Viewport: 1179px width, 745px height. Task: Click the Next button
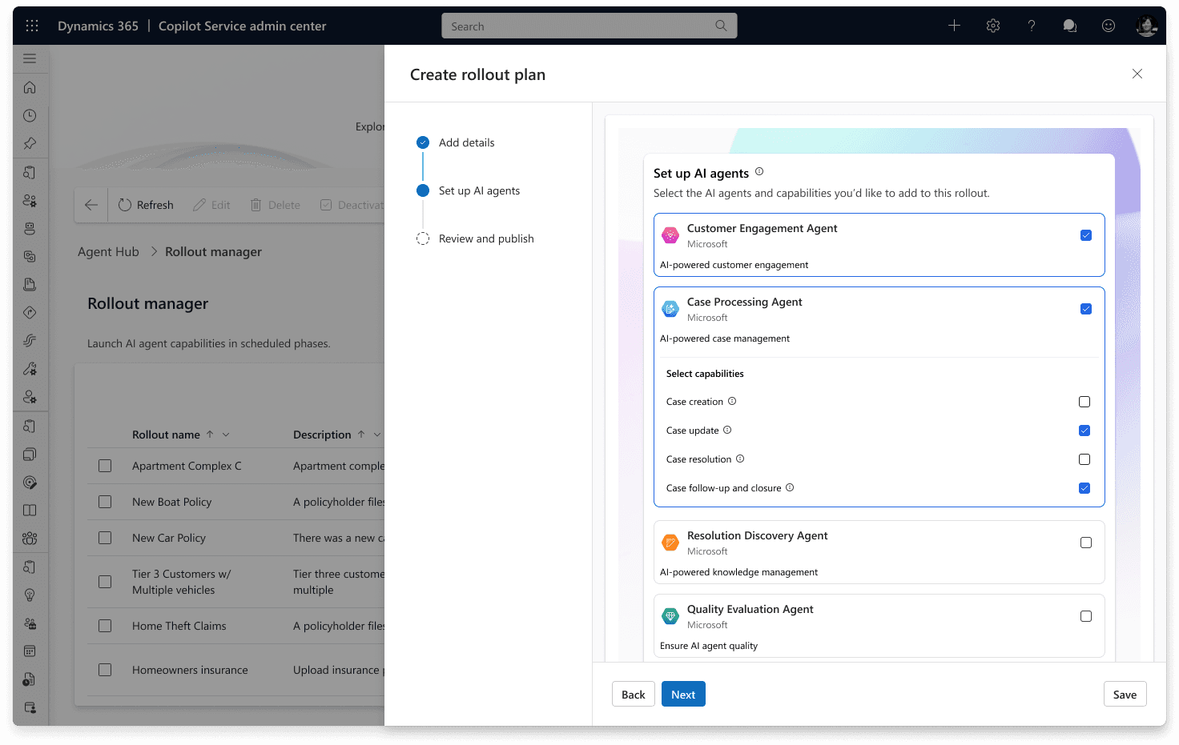click(683, 694)
